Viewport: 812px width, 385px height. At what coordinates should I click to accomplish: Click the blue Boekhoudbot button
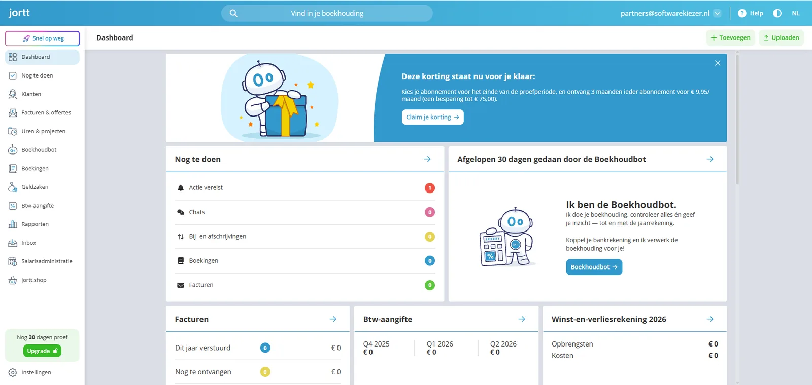coord(594,267)
